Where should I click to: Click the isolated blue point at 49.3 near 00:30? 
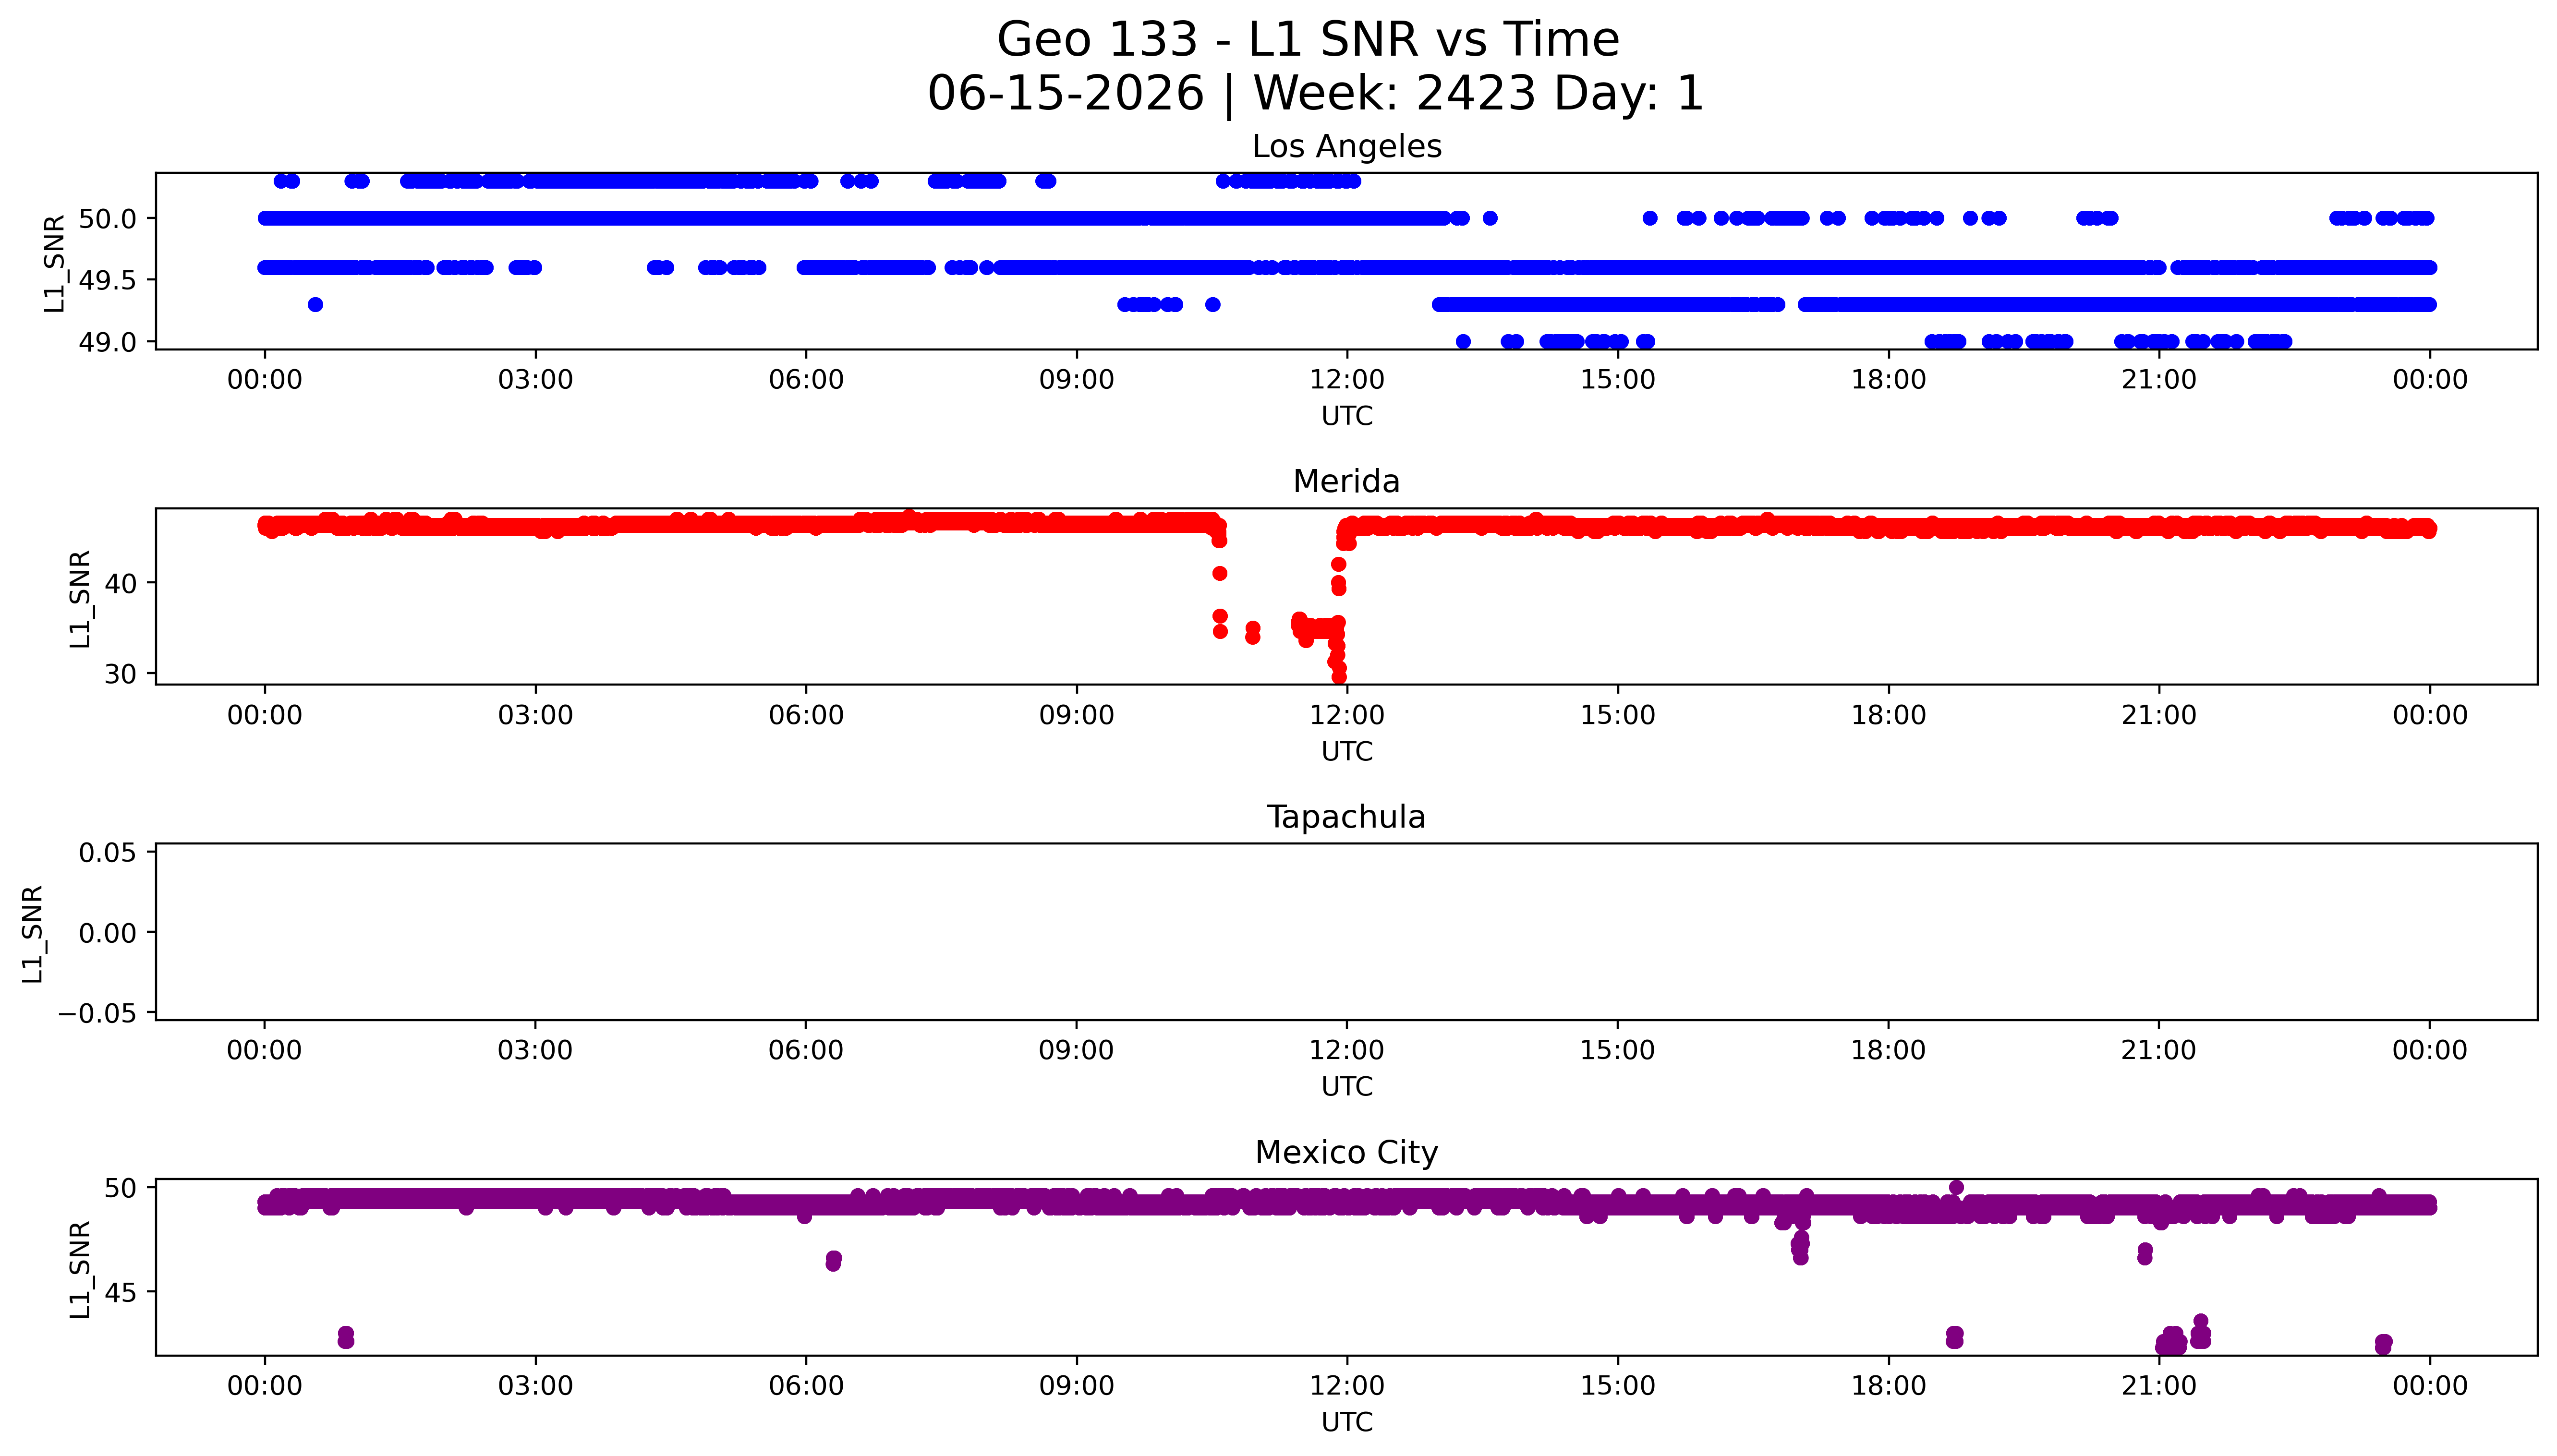[315, 304]
